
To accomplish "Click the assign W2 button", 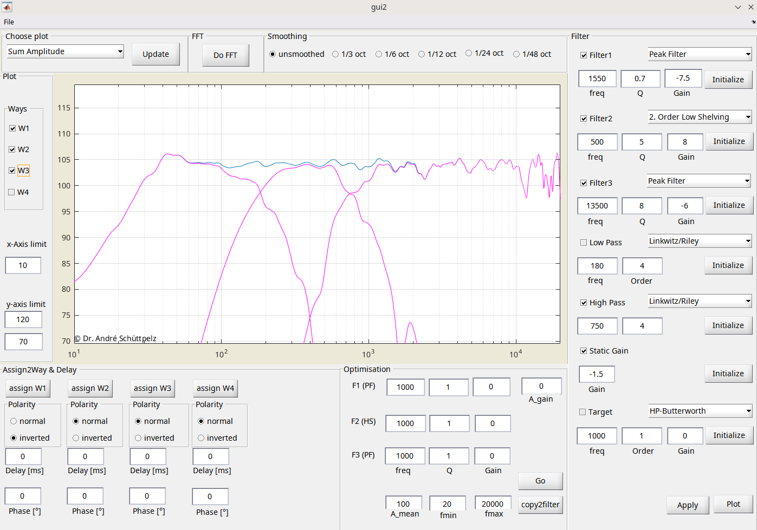I will click(x=90, y=388).
